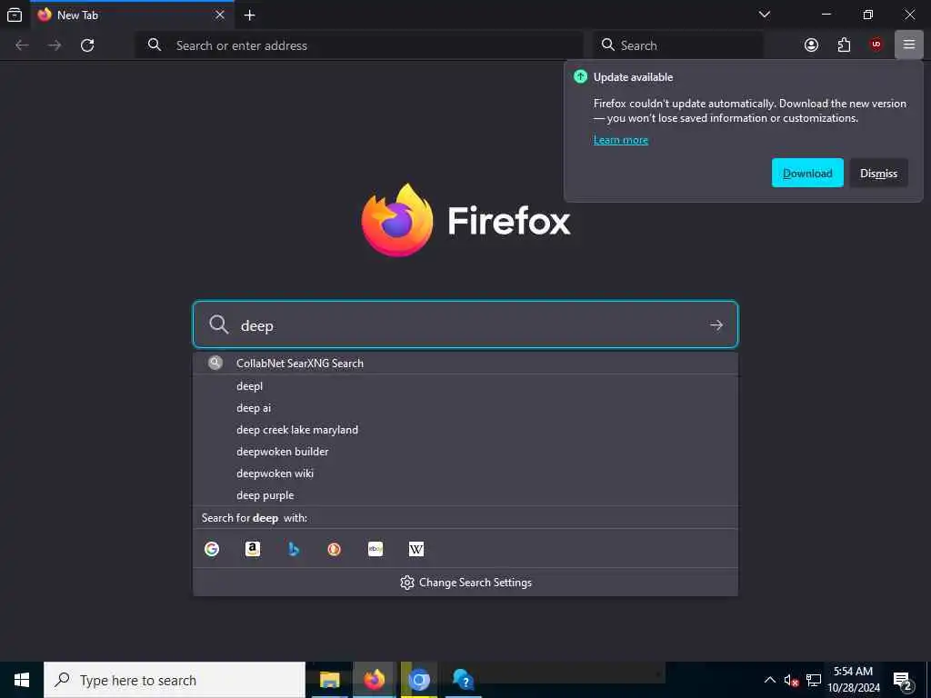Open the Firefox account icon
The height and width of the screenshot is (698, 931).
[x=811, y=45]
